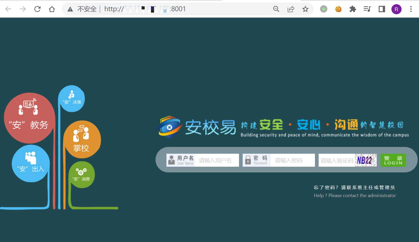This screenshot has height=242, width=419.
Task: Click the red "安"教务 circle
Action: coord(29,118)
